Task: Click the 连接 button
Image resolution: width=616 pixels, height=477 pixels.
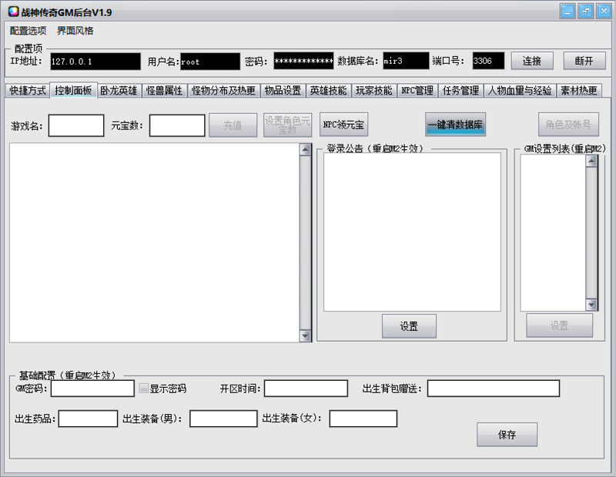Action: click(532, 61)
